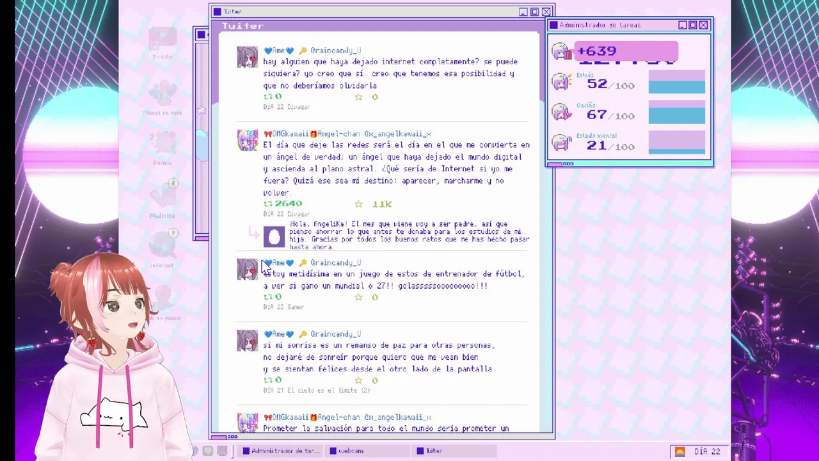The width and height of the screenshot is (819, 461).
Task: Star the 'entrenador de fútbol' tweet
Action: pyautogui.click(x=358, y=296)
